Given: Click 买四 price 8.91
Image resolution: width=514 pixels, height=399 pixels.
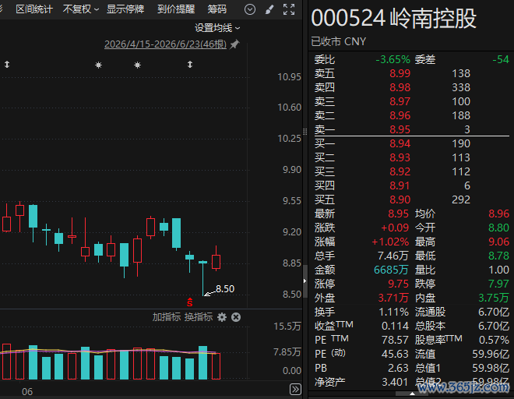Looking at the screenshot, I should pos(400,185).
